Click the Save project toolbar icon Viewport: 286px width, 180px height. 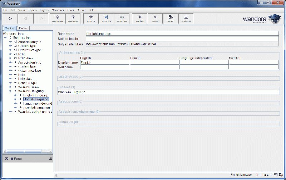pyautogui.click(x=73, y=18)
